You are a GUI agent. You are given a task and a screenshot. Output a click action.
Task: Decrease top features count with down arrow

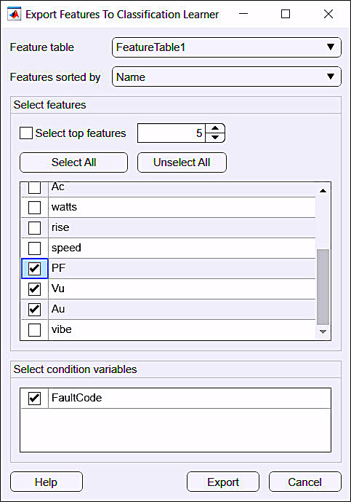pyautogui.click(x=215, y=138)
